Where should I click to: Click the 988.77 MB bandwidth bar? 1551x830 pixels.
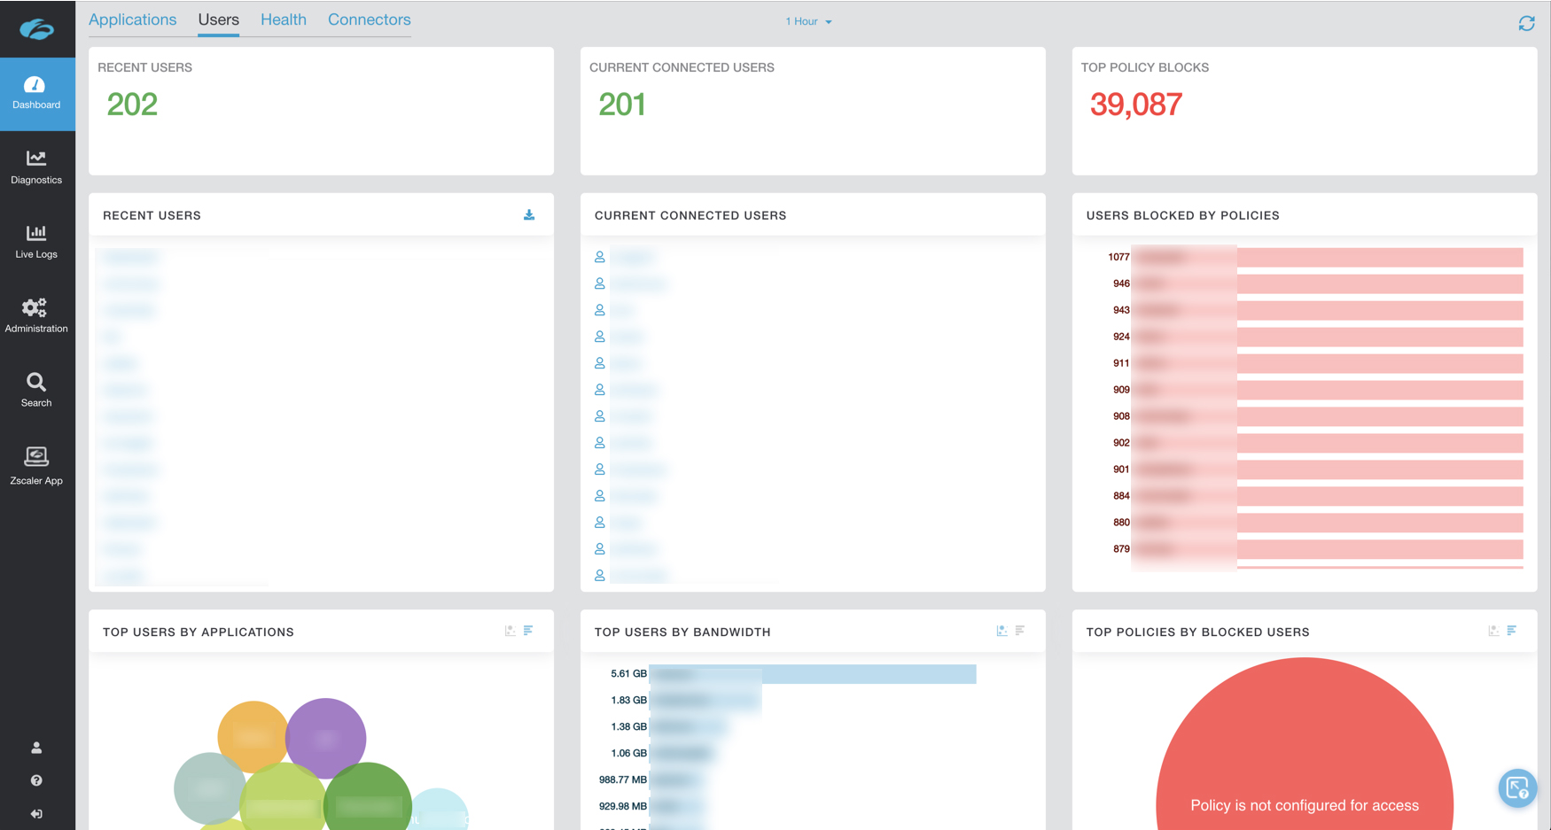click(x=675, y=780)
